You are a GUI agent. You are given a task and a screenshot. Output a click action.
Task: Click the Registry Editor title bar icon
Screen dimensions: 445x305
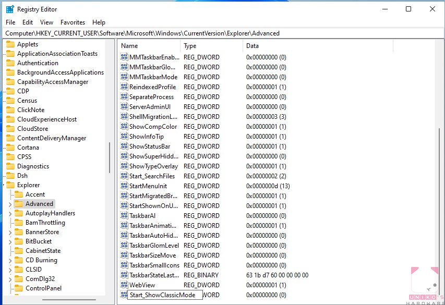tap(10, 9)
